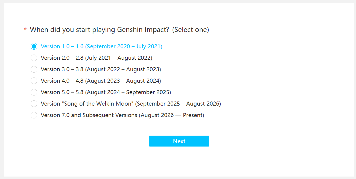Choose the Version 7.0 and Subsequent radio circle

pos(34,115)
